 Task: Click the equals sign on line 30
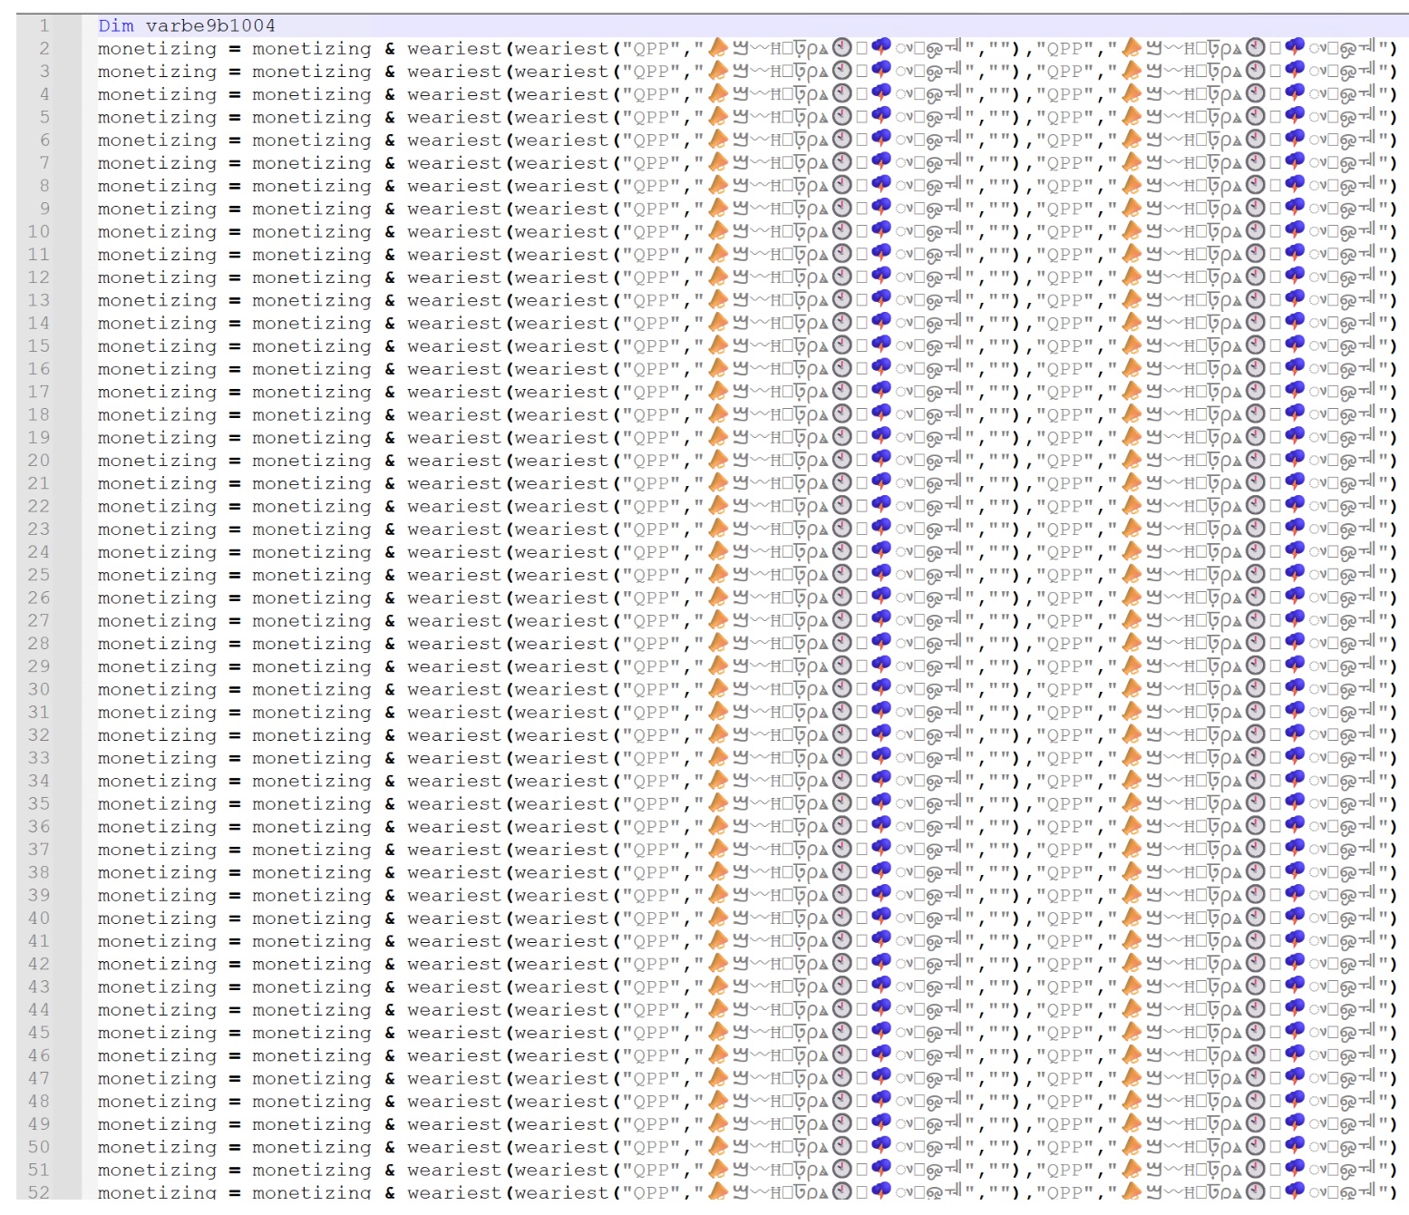pyautogui.click(x=235, y=689)
